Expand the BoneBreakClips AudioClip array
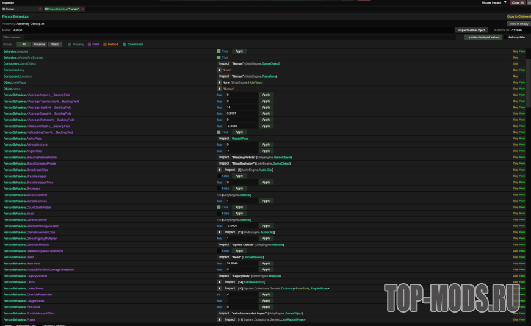The image size is (531, 326). point(219,170)
